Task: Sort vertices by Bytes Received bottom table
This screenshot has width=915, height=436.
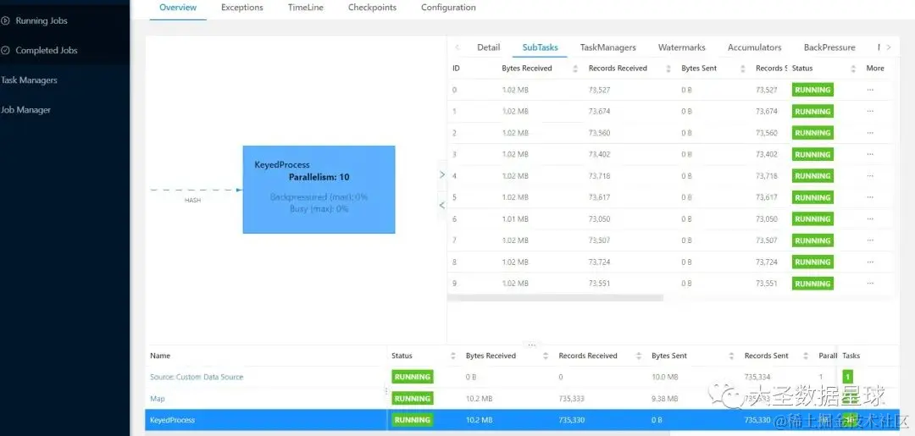Action: click(546, 356)
